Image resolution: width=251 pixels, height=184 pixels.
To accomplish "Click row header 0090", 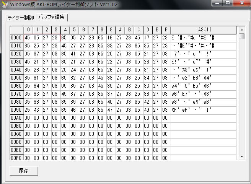I will click(17, 110).
